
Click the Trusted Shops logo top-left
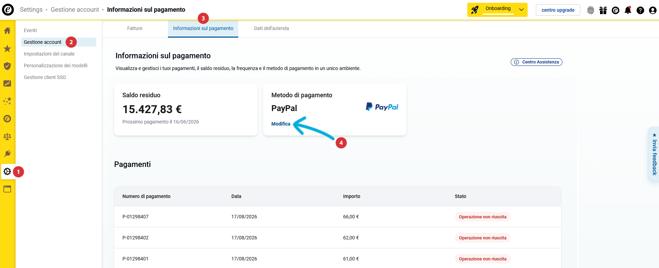click(8, 10)
